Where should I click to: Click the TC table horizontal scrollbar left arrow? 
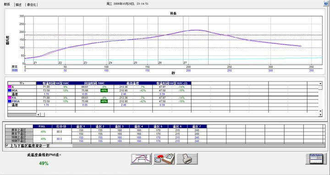tap(38, 115)
